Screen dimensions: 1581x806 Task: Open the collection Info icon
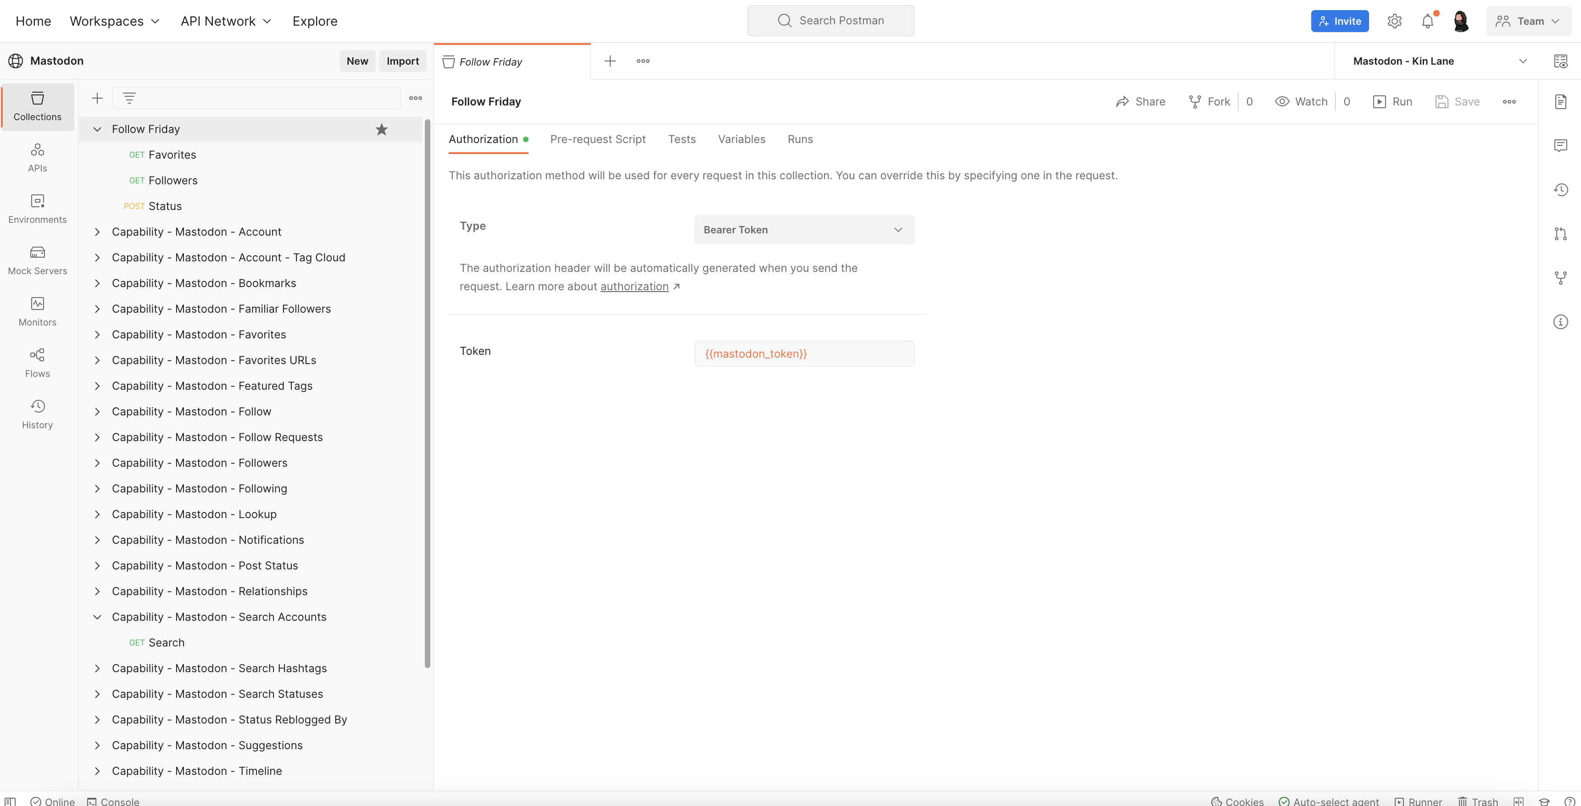pos(1561,322)
